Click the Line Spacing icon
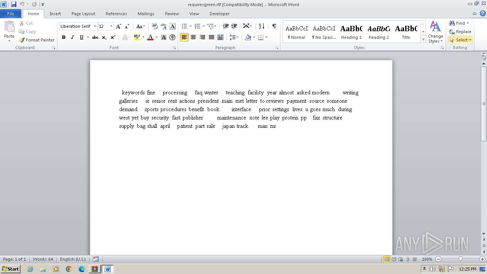Viewport: 487px width, 274px height. 232,37
